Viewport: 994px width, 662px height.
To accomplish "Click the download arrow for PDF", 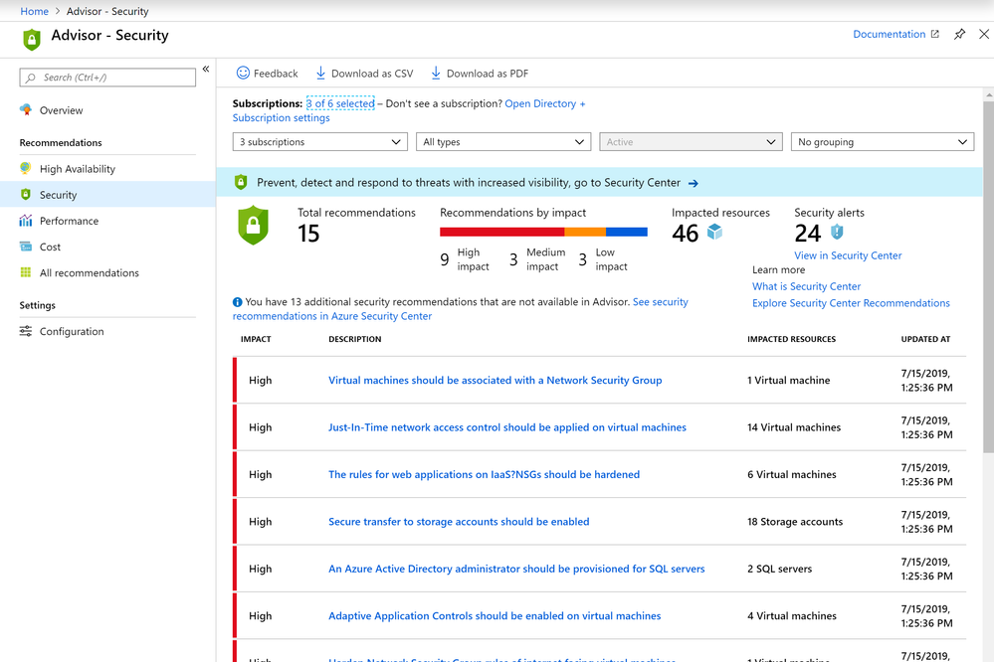I will tap(436, 73).
